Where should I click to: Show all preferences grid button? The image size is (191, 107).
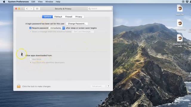tap(37, 9)
